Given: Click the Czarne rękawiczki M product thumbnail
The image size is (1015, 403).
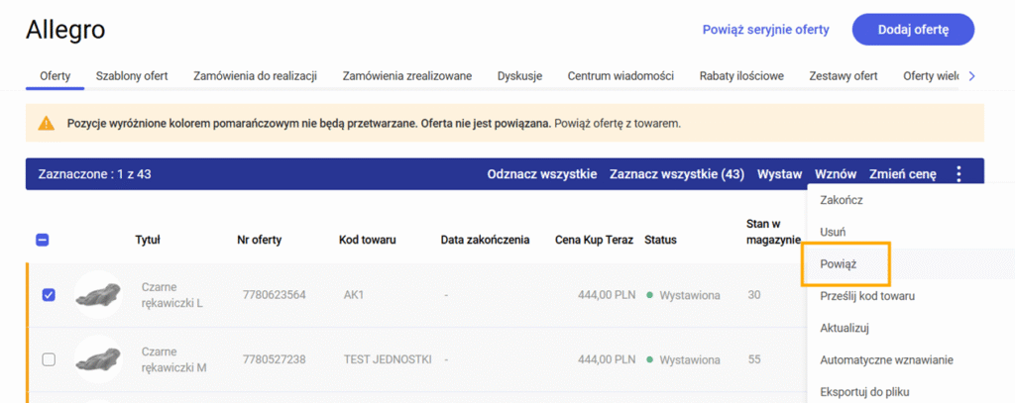Looking at the screenshot, I should click(97, 358).
